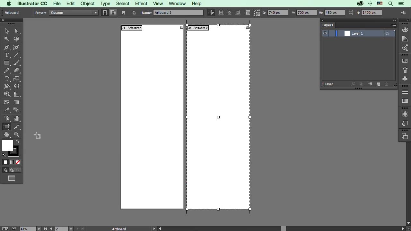This screenshot has width=411, height=231.
Task: Open the Brushes panel icon
Action: (405, 70)
